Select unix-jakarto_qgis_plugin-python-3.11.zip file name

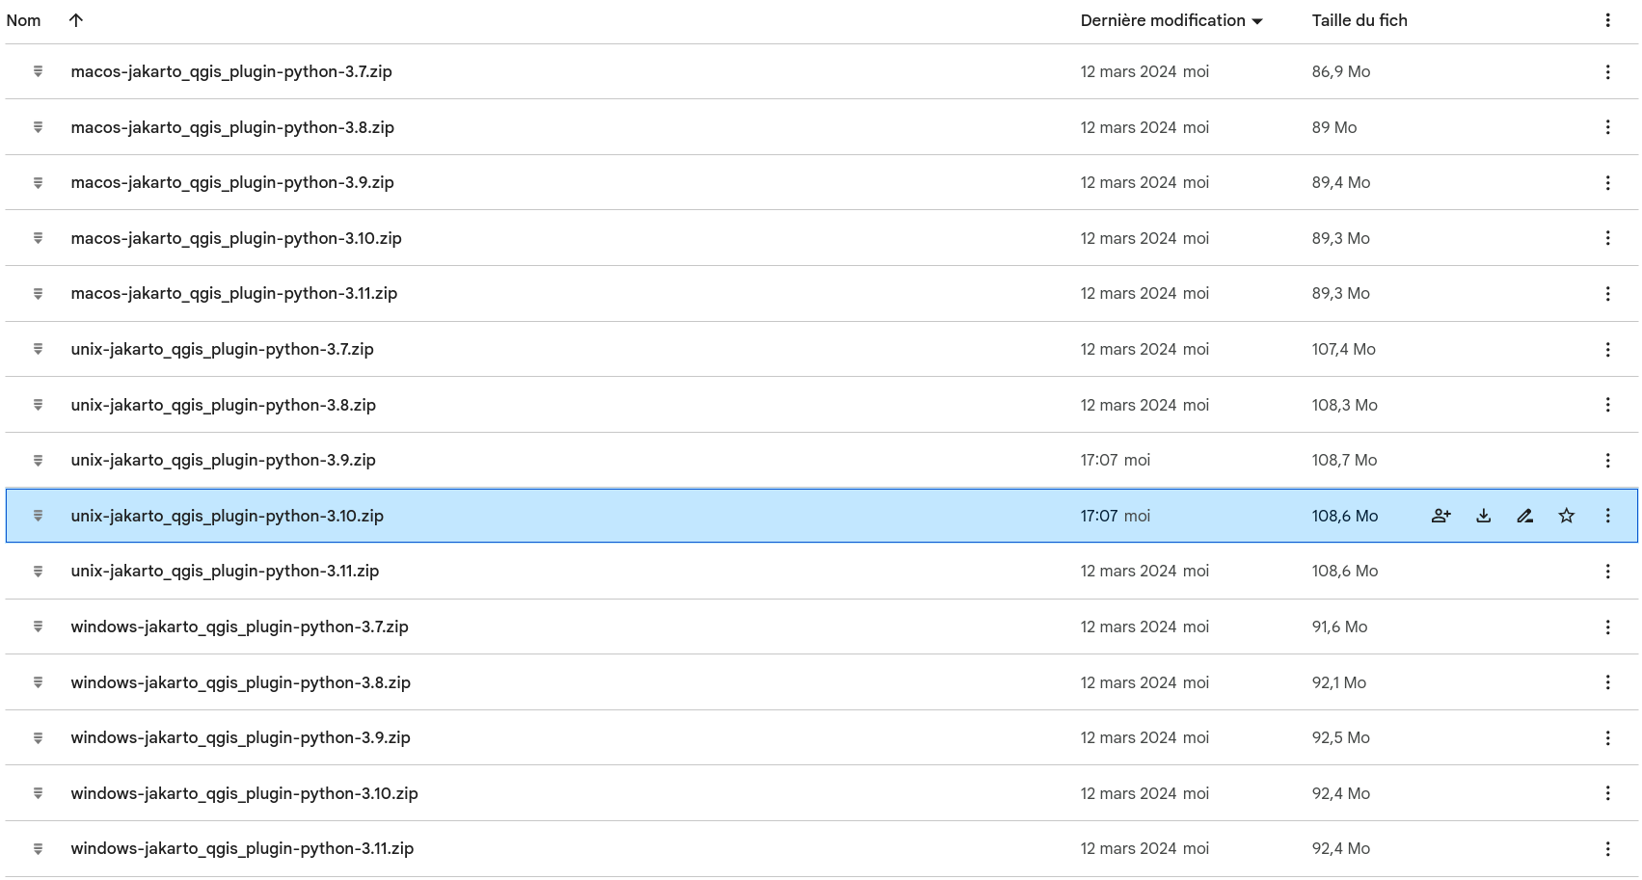click(x=225, y=571)
